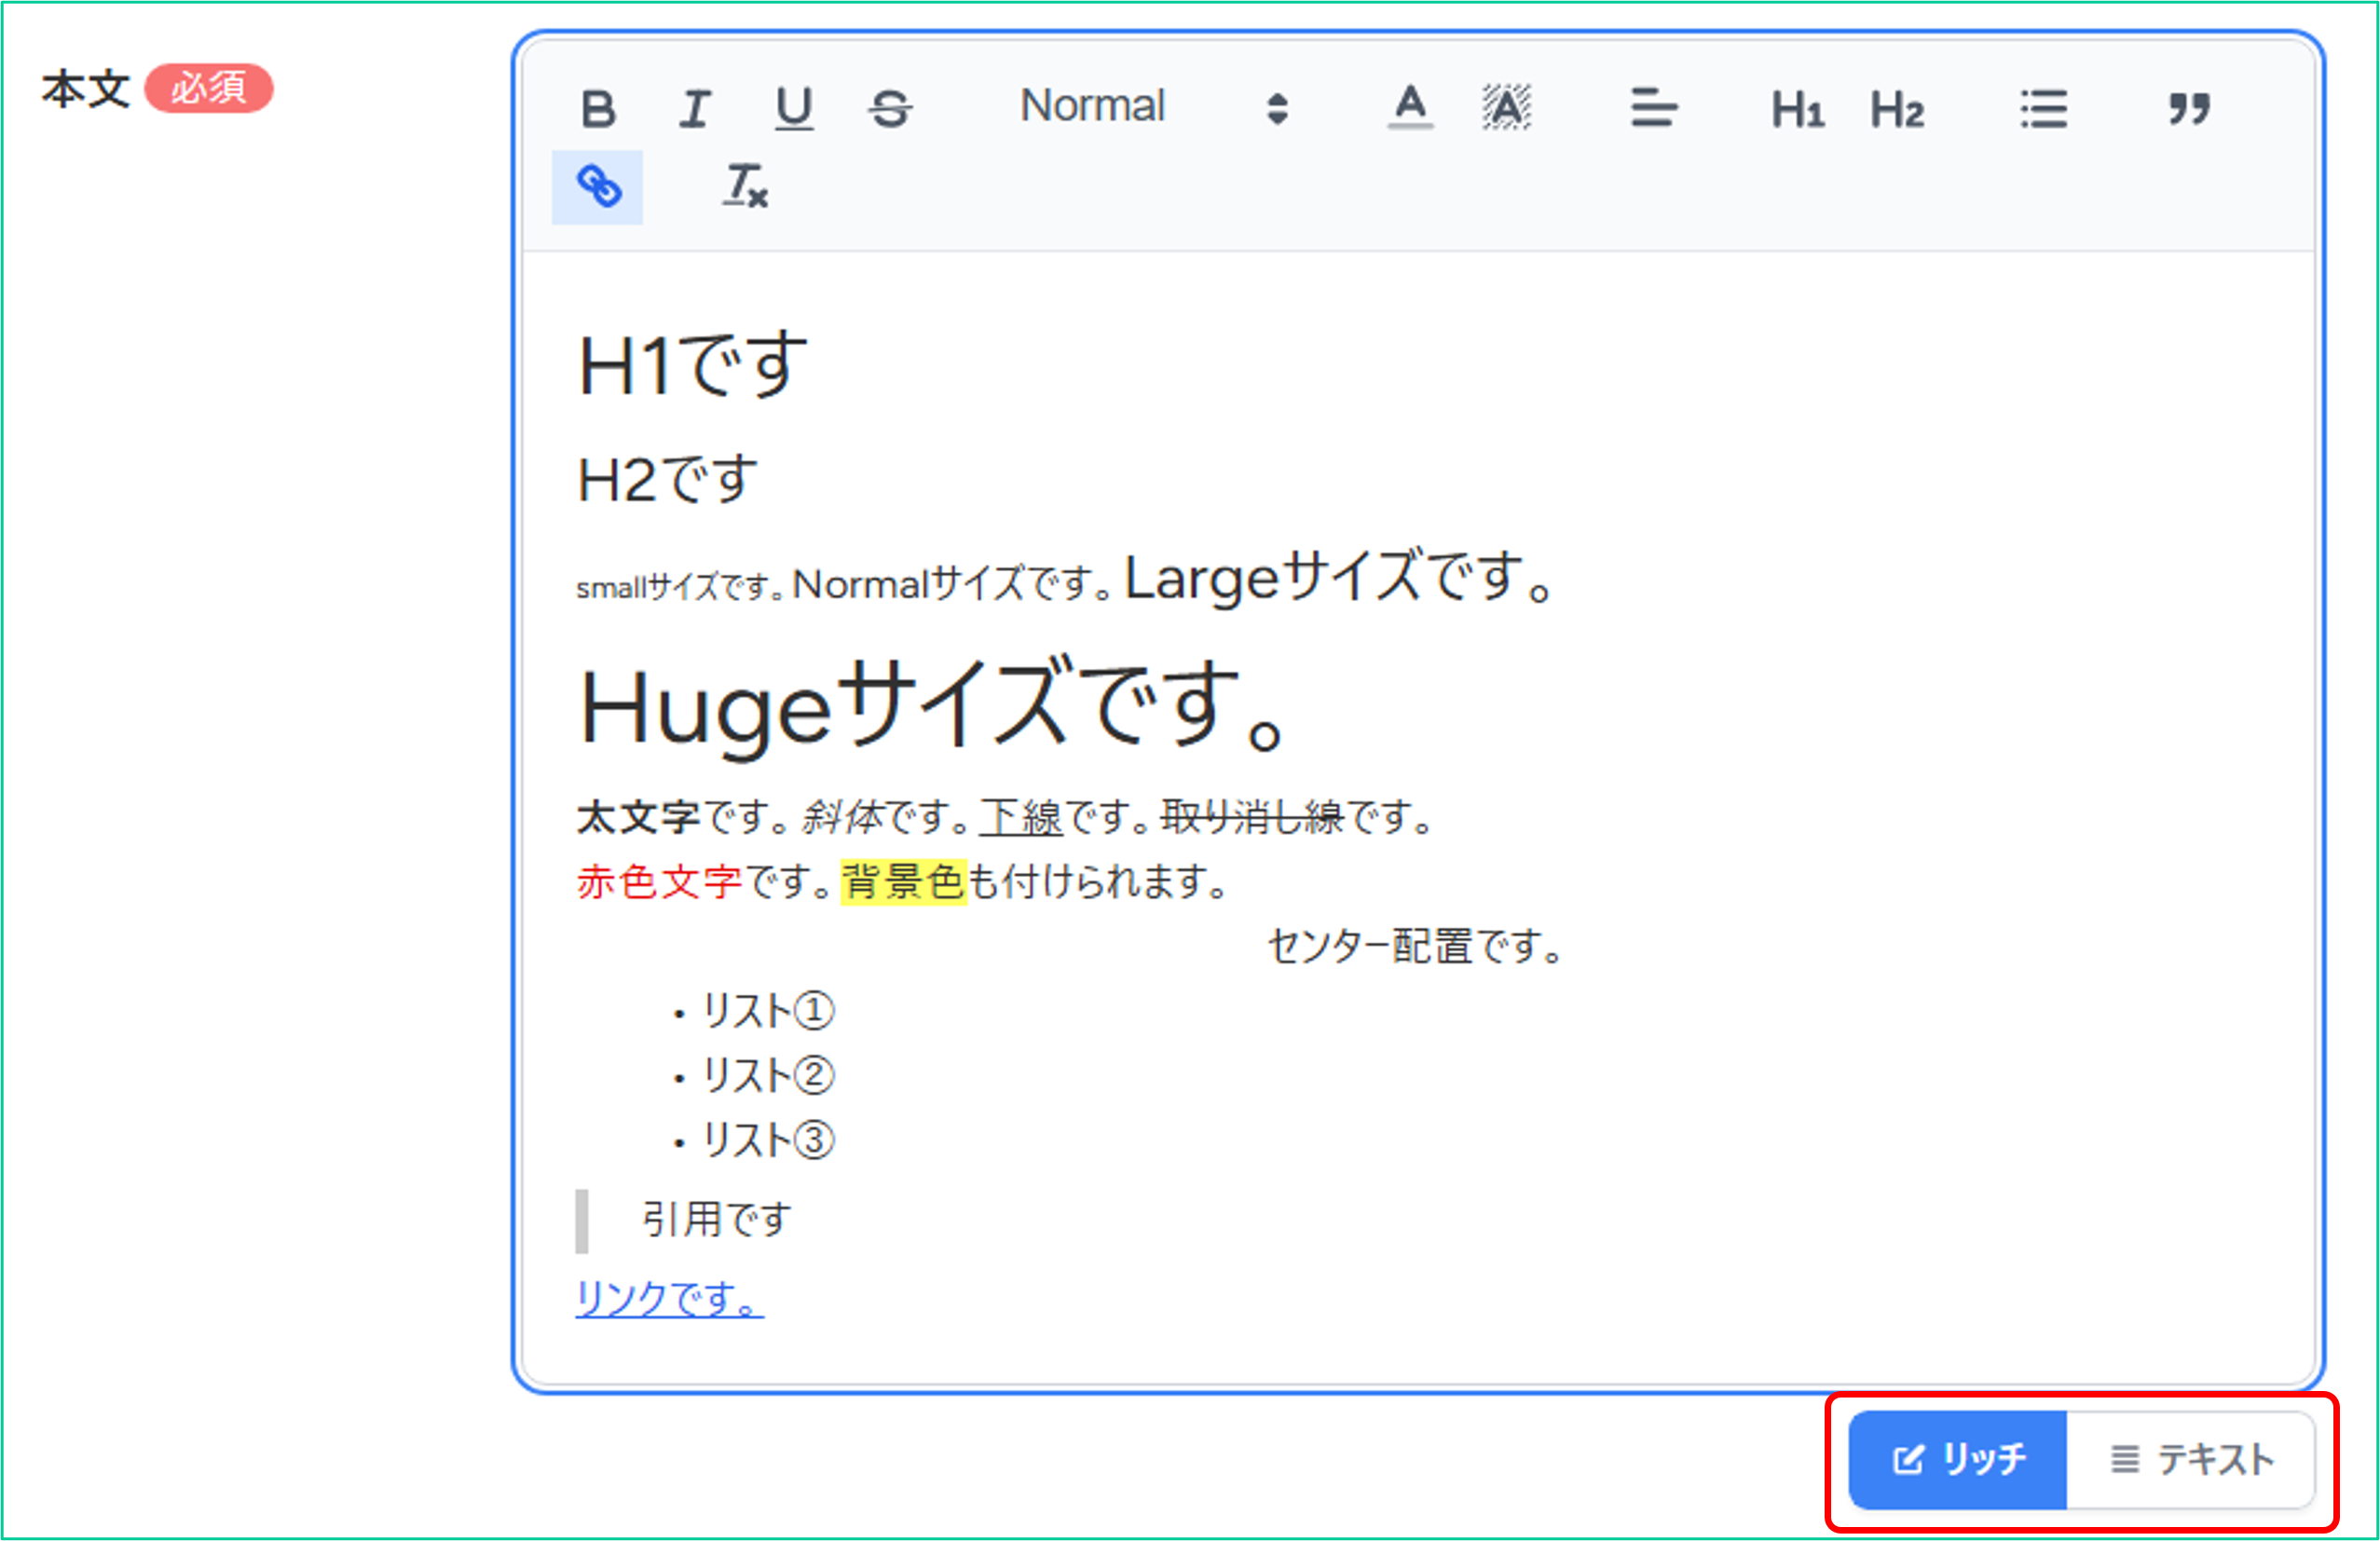Open the text alignment options
2380x1541 pixels.
point(1653,108)
